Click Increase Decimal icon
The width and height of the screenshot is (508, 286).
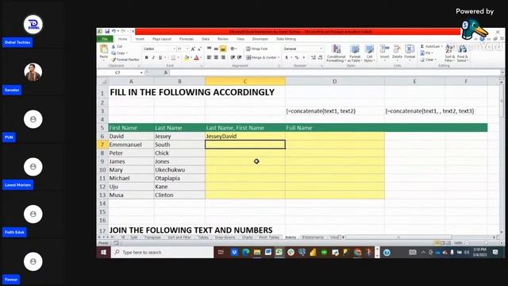314,58
